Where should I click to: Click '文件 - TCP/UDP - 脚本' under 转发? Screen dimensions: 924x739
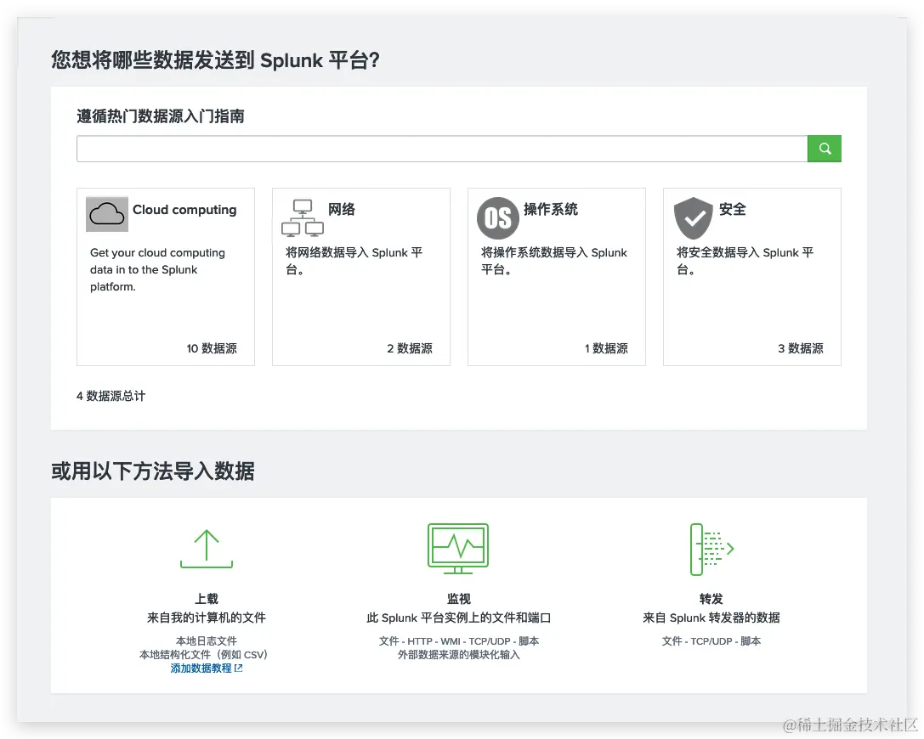[711, 641]
